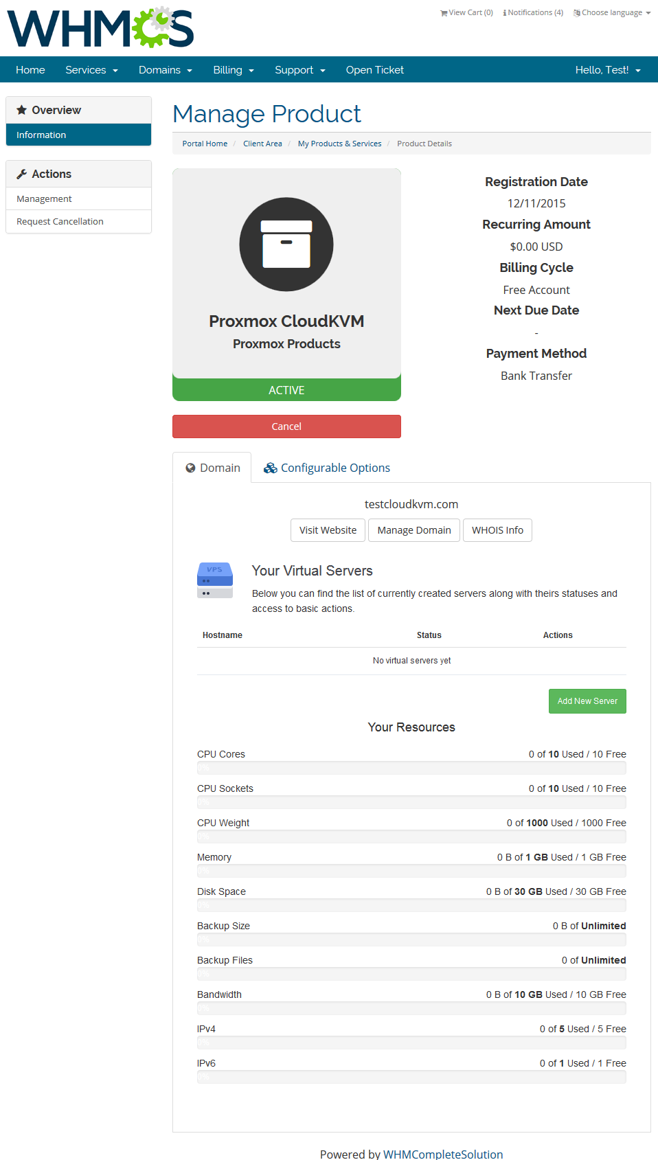
Task: Click the Manage Domain button
Action: pyautogui.click(x=414, y=530)
